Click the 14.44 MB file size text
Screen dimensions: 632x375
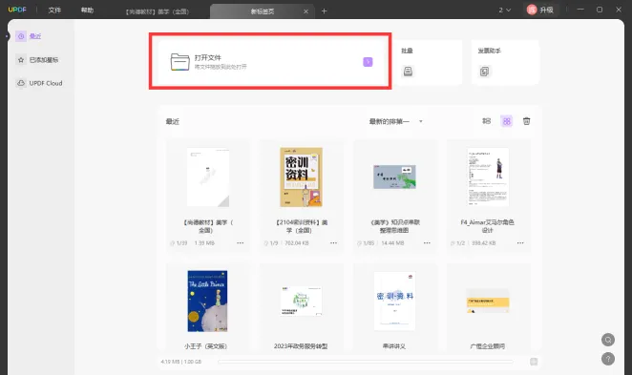[392, 243]
